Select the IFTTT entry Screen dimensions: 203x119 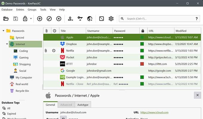(x=122, y=64)
